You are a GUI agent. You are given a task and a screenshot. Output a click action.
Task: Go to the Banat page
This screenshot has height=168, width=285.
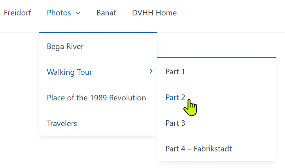click(x=106, y=13)
